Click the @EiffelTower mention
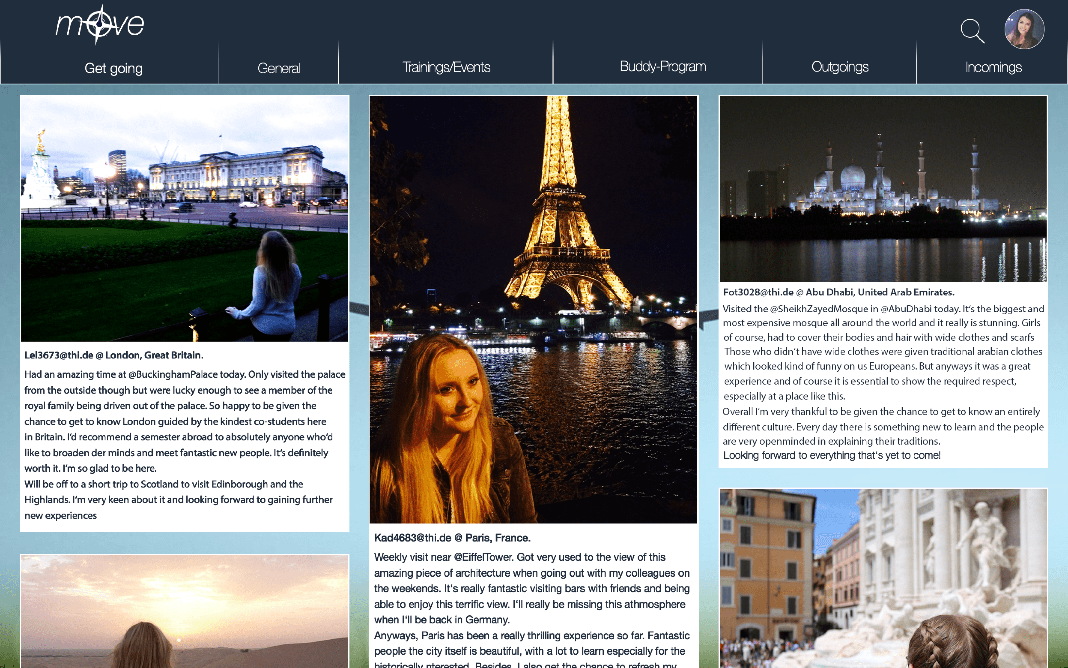 [483, 557]
